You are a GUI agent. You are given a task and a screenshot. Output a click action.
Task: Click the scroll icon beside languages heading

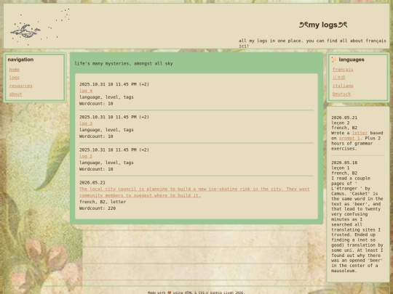334,60
